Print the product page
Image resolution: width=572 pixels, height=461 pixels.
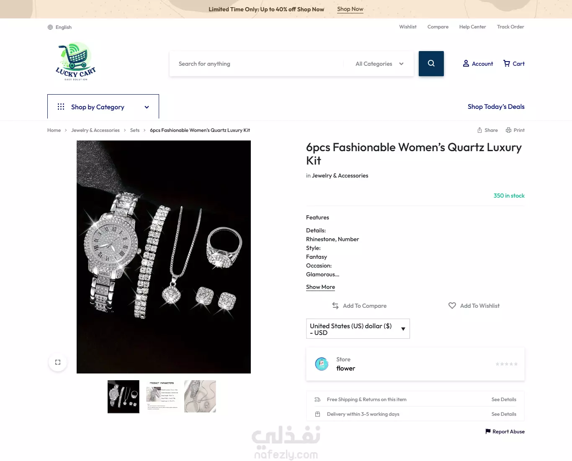pyautogui.click(x=515, y=130)
